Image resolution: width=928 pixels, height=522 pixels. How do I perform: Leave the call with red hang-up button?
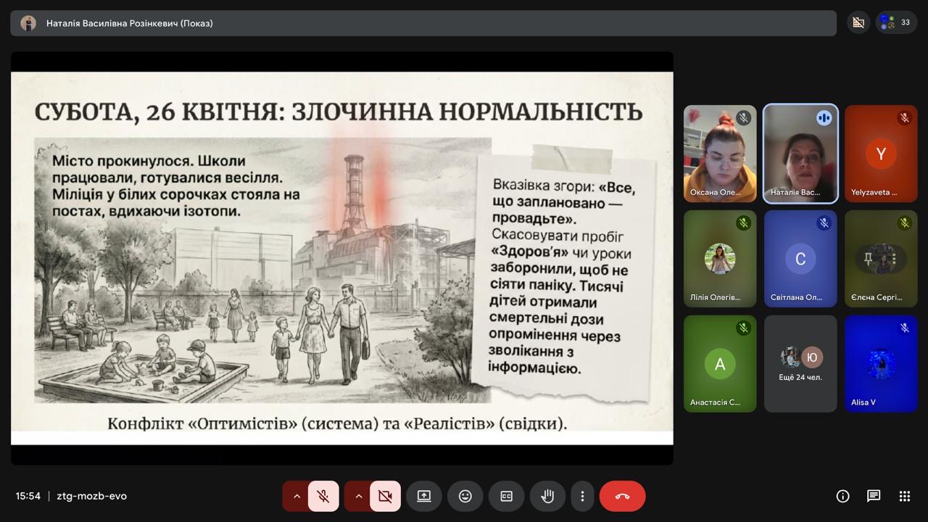pyautogui.click(x=622, y=497)
